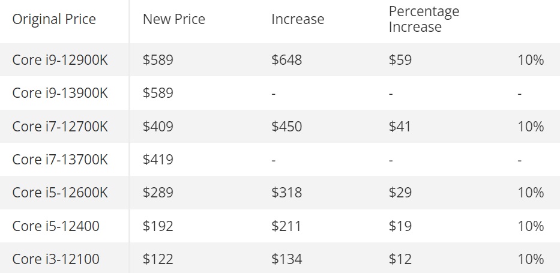This screenshot has height=273, width=560.
Task: Select the $419 price cell
Action: [158, 160]
